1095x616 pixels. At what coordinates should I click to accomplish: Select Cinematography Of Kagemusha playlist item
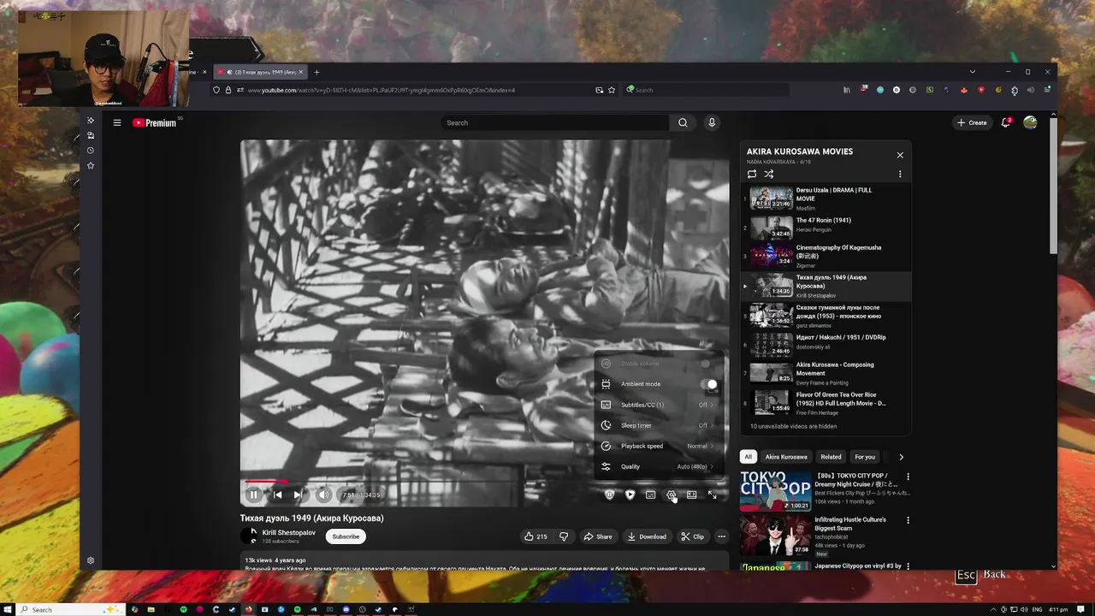[826, 256]
